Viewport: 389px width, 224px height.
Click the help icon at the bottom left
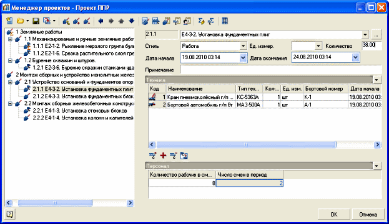point(9,214)
